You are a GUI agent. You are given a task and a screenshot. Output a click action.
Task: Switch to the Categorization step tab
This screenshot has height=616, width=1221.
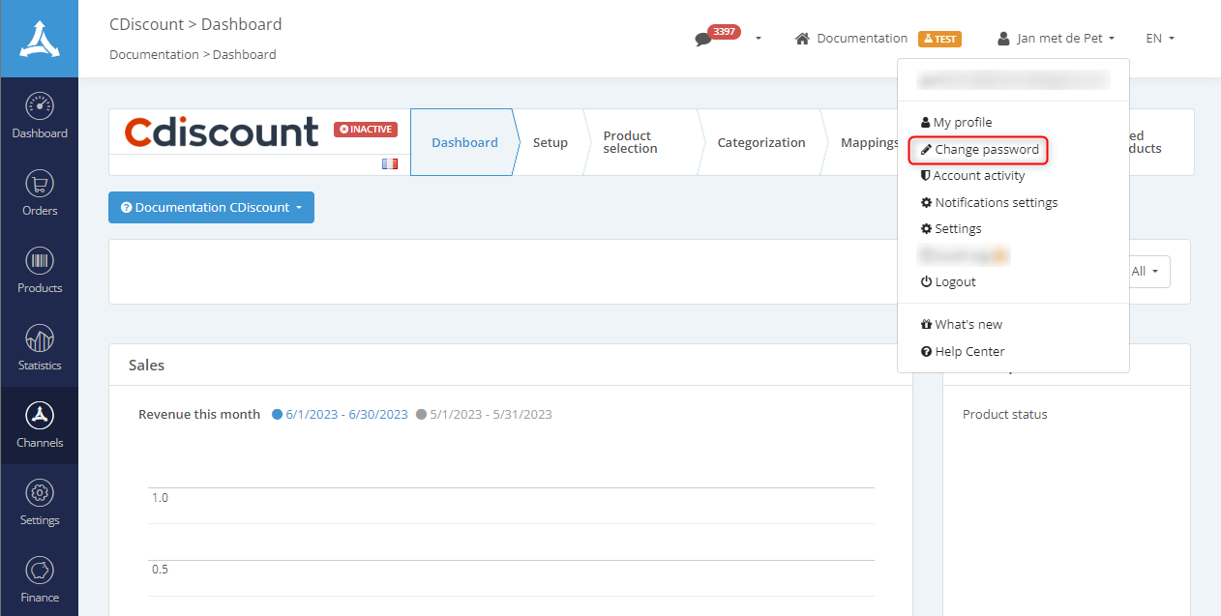(x=760, y=143)
